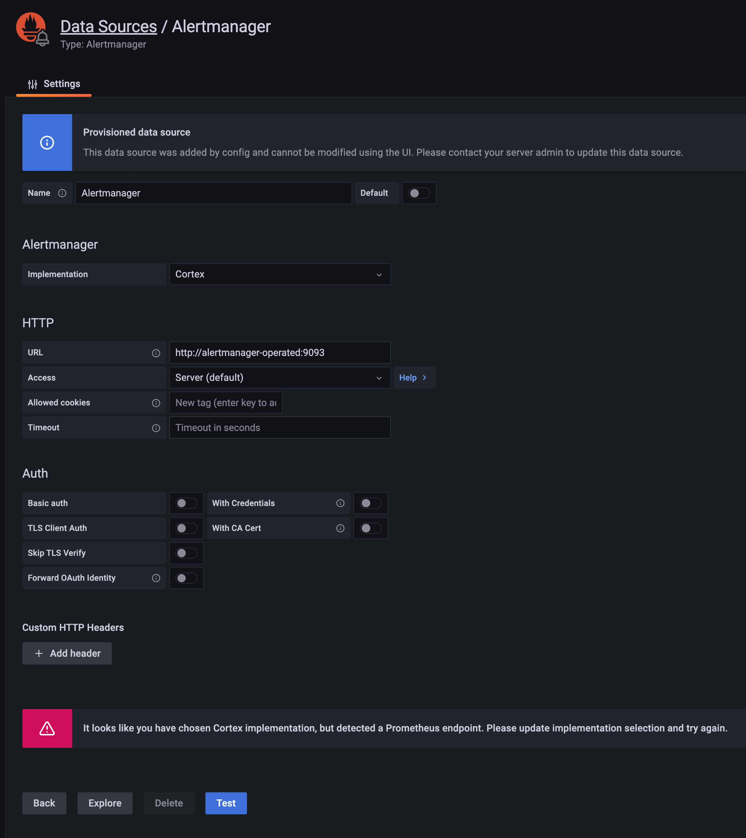
Task: Go to the Data Sources breadcrumb link
Action: pyautogui.click(x=109, y=27)
